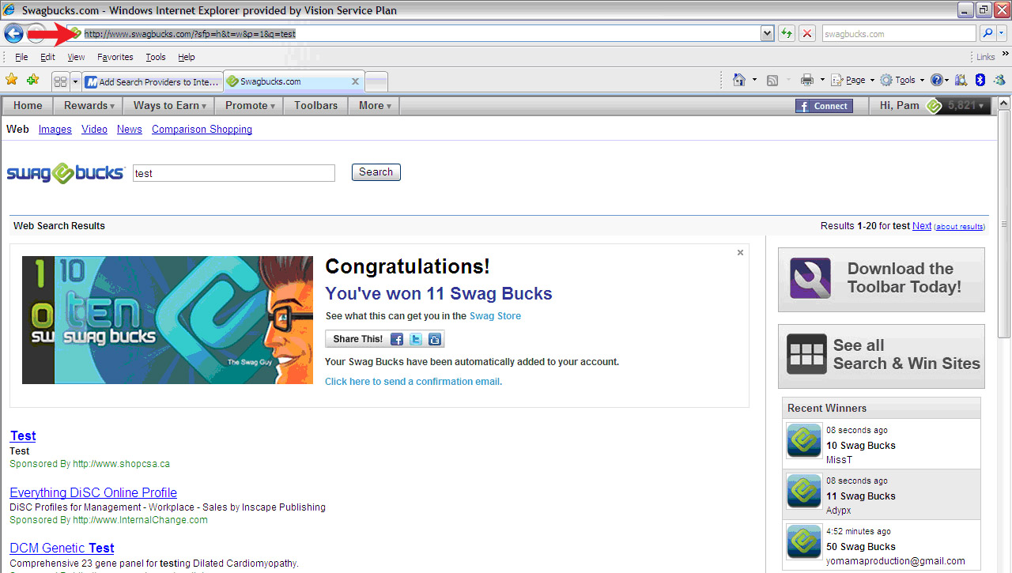This screenshot has width=1012, height=573.
Task: Open Comparison Shopping search
Action: click(202, 130)
